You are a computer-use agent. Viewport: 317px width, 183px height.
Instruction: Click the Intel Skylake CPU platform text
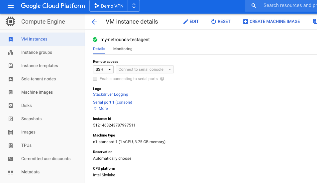pyautogui.click(x=104, y=175)
